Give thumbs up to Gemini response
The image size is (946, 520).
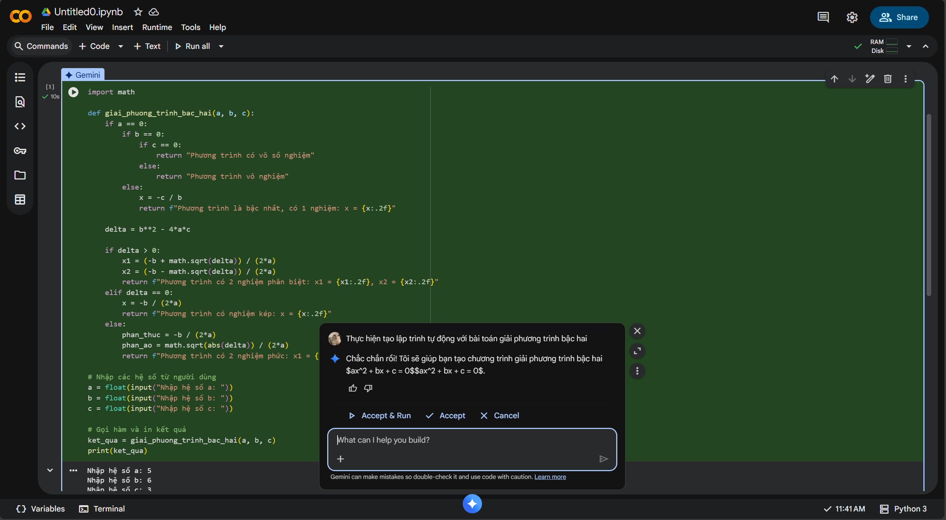coord(353,388)
